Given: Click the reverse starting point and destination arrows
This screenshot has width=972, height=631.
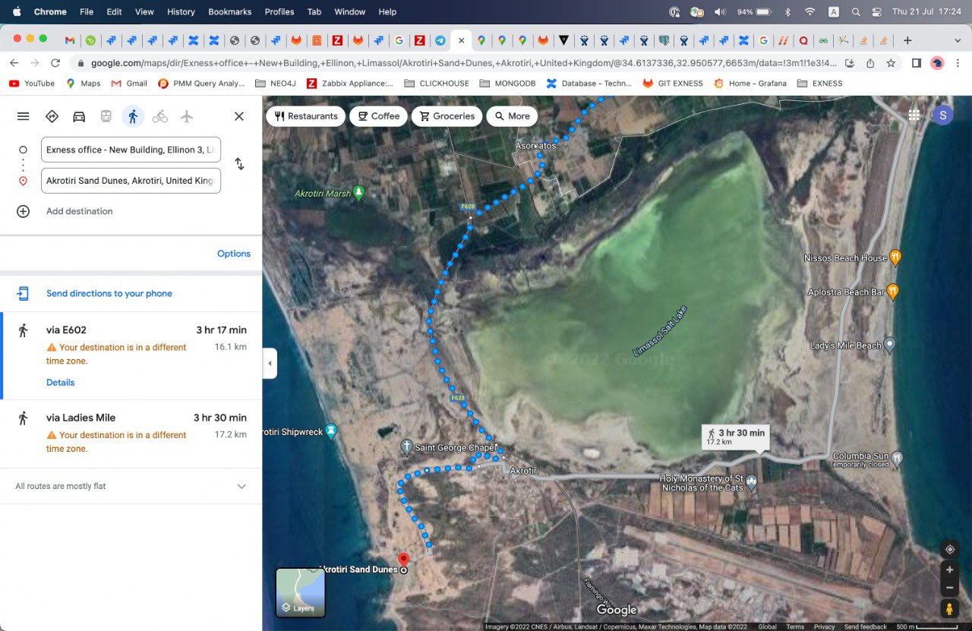Looking at the screenshot, I should click(x=239, y=164).
